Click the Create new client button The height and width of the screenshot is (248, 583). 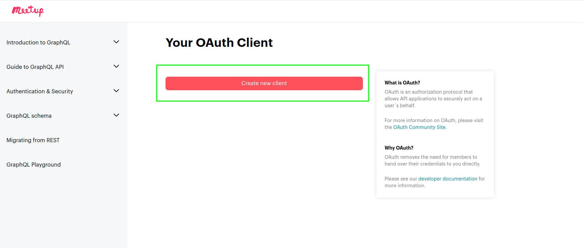pos(264,83)
